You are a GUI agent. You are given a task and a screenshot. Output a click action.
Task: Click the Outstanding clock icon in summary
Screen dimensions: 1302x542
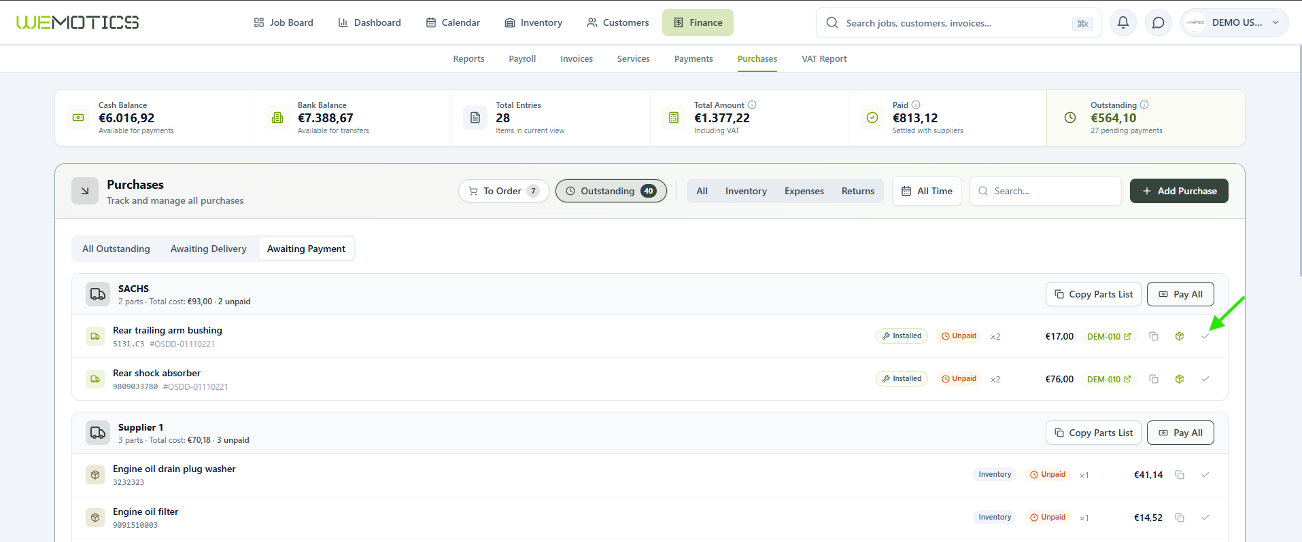point(1070,118)
